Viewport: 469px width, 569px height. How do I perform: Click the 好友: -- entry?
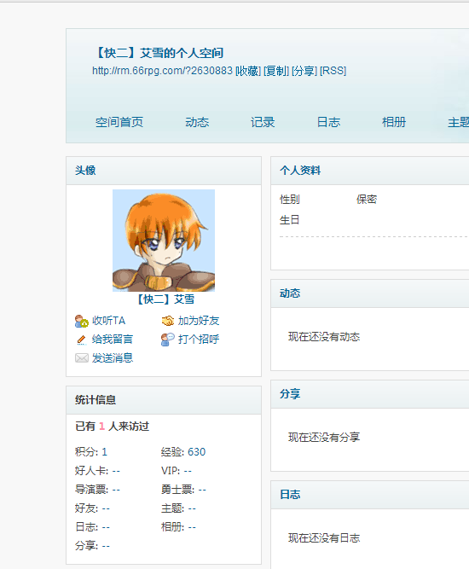92,508
